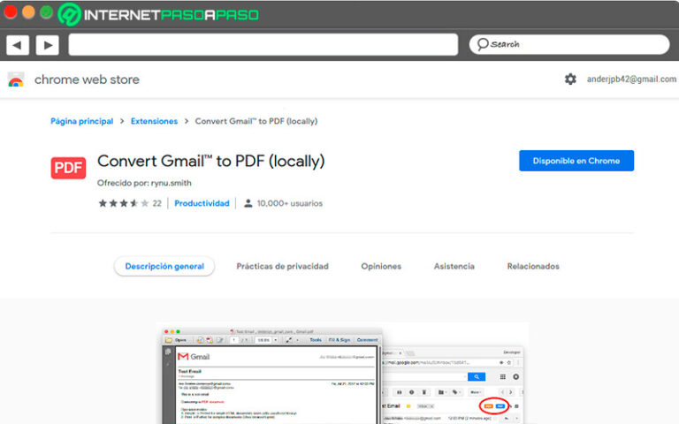Click the magnifier icon in Search box
This screenshot has height=424, width=679.
point(483,44)
